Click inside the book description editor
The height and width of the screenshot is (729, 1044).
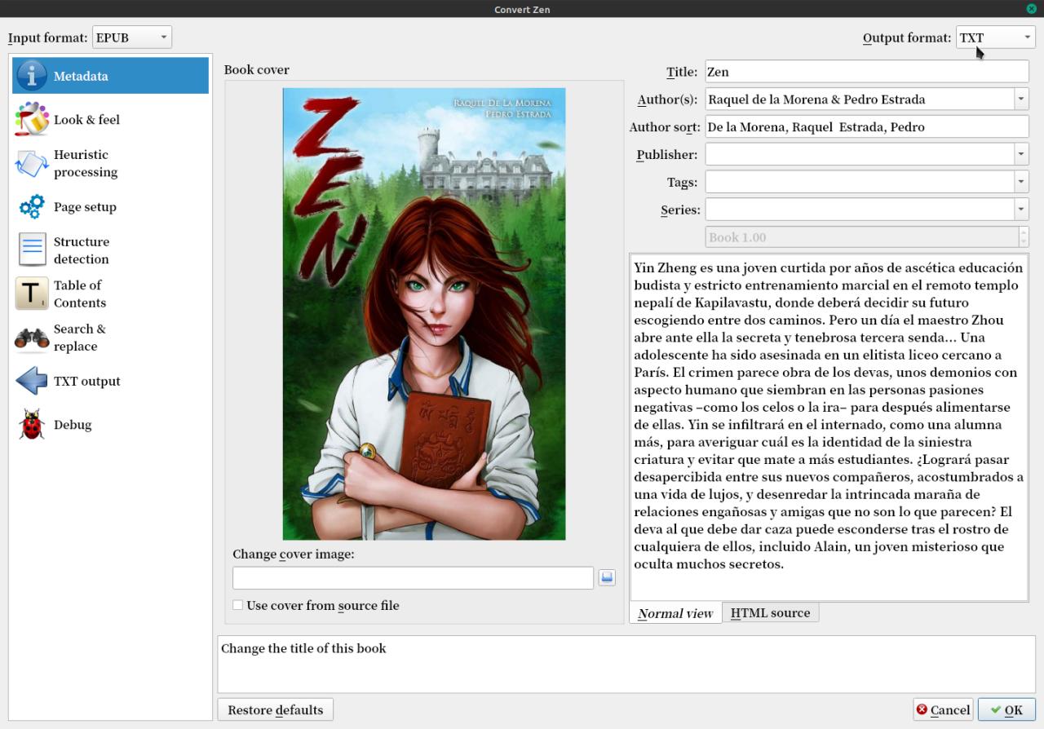829,428
